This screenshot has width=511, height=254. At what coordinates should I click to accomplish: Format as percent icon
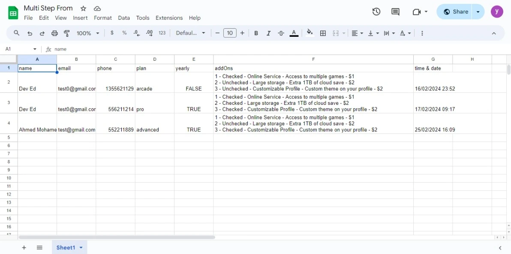click(x=124, y=33)
